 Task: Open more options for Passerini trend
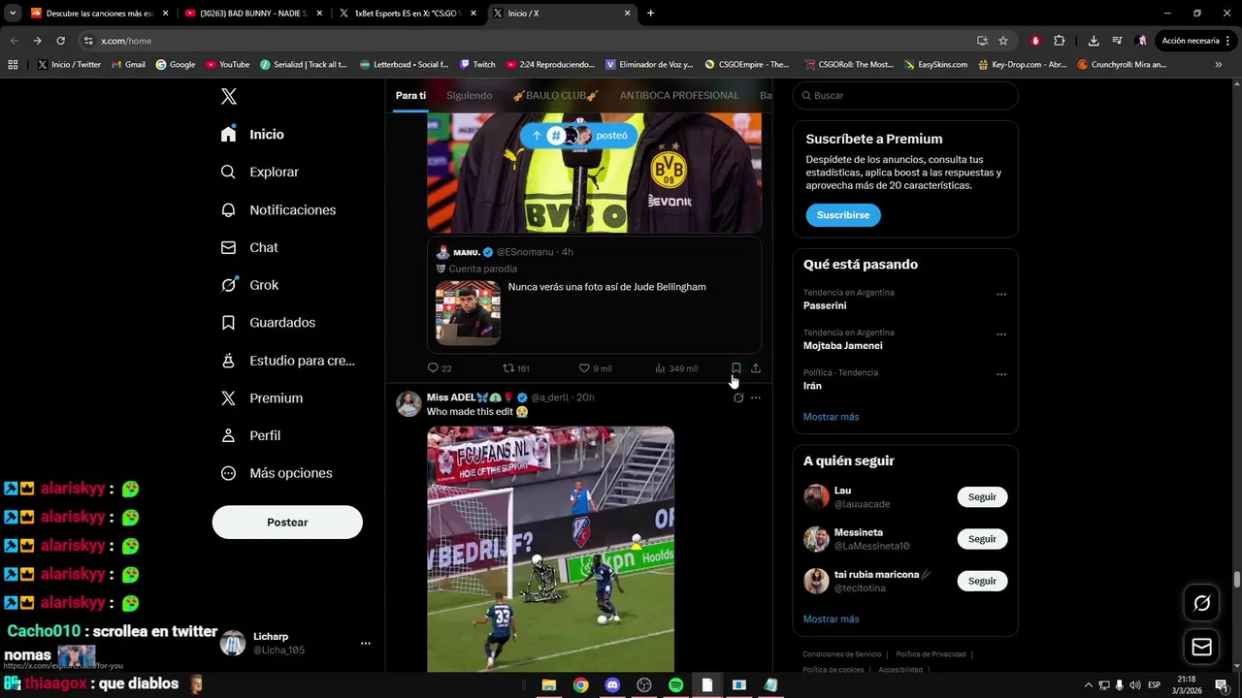pos(1001,295)
